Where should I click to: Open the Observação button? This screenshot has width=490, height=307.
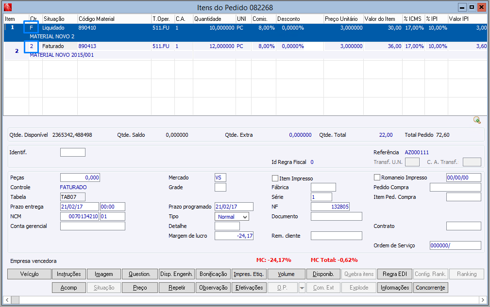pos(213,288)
